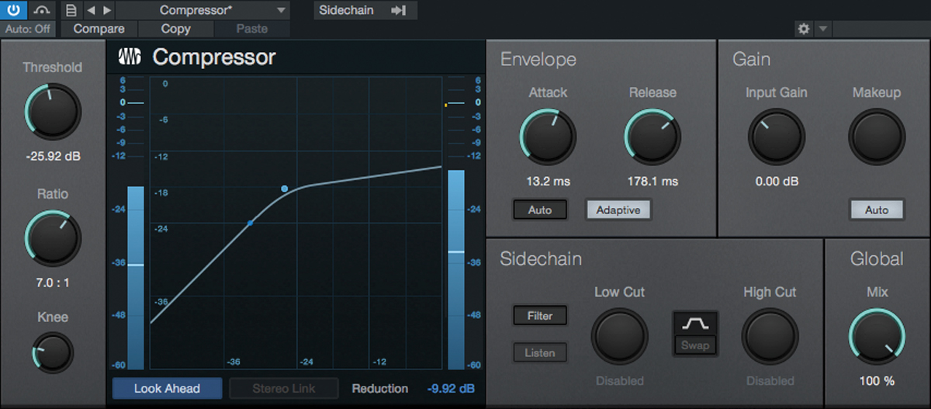This screenshot has width=931, height=409.
Task: Click the 0.00 dB input gain value
Action: pos(777,182)
